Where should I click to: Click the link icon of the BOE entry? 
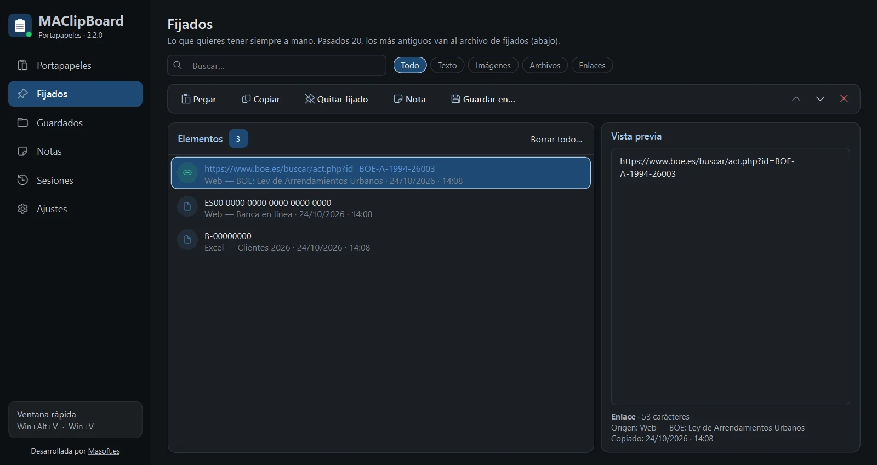(x=187, y=173)
